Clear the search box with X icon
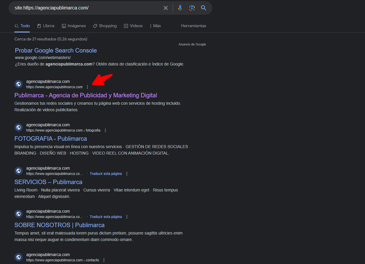This screenshot has height=264, width=365. point(166,8)
